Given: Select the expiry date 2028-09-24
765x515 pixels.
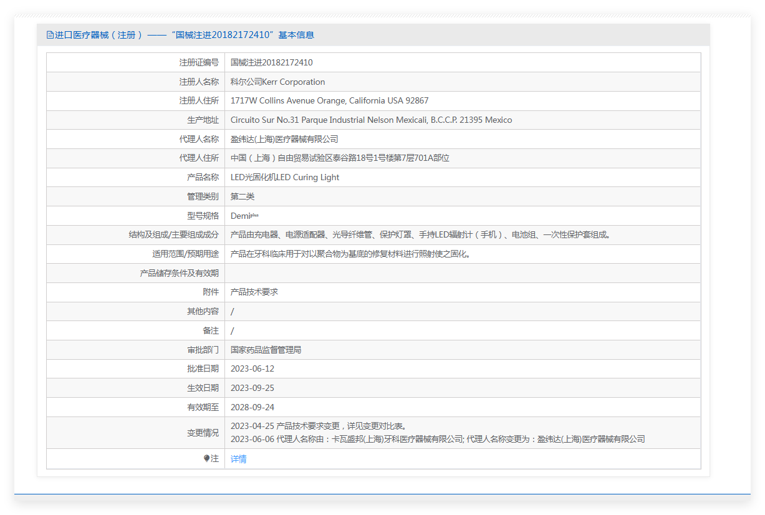Looking at the screenshot, I should (253, 407).
